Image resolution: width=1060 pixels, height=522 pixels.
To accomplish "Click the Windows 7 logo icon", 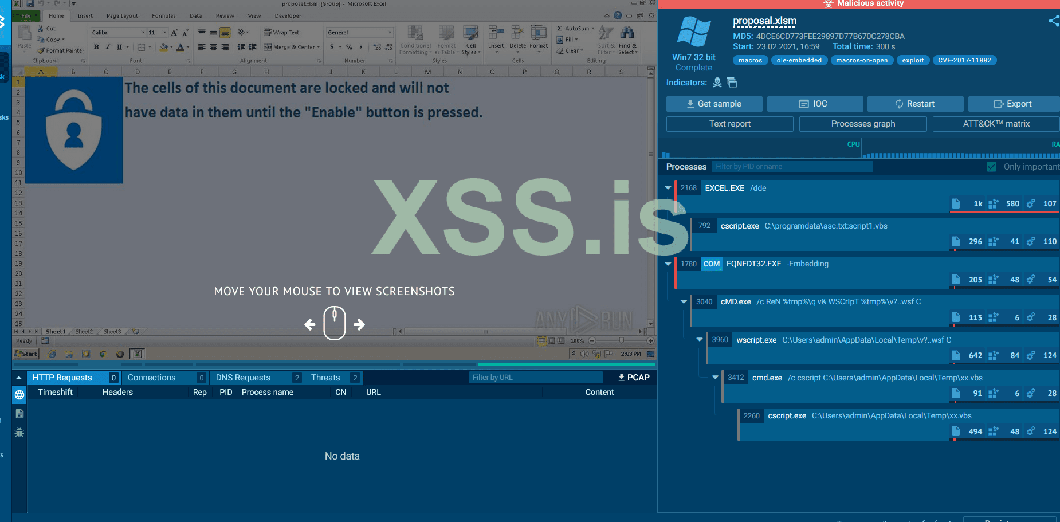I will (694, 32).
